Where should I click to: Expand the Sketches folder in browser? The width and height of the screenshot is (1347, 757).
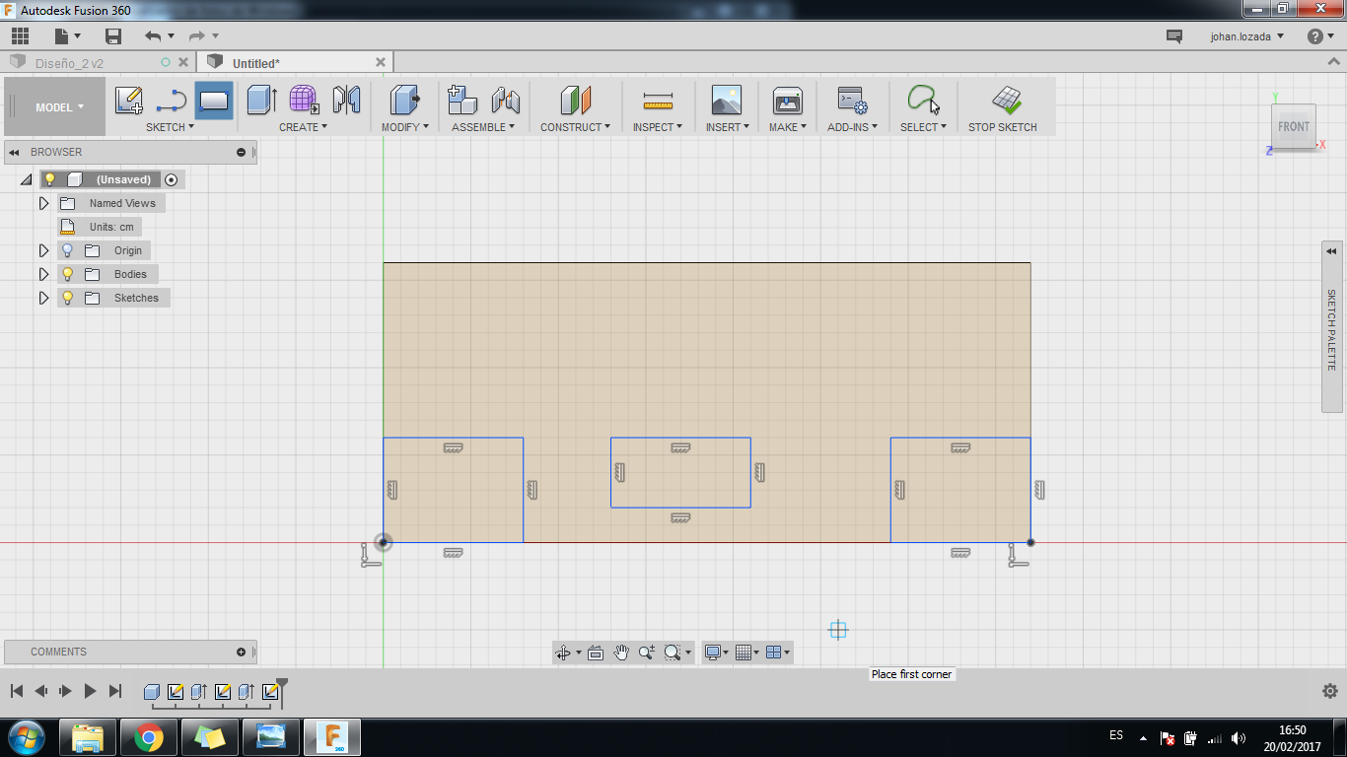coord(43,298)
